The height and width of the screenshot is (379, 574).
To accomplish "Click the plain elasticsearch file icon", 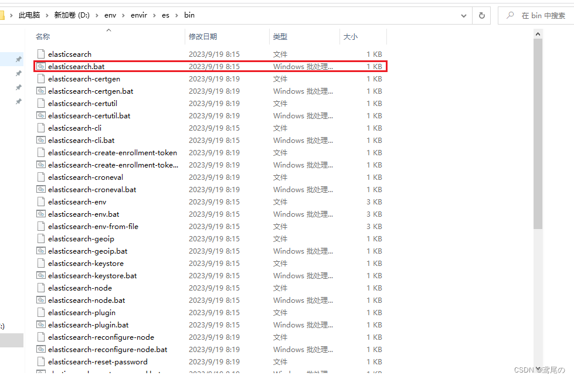I will pos(41,54).
